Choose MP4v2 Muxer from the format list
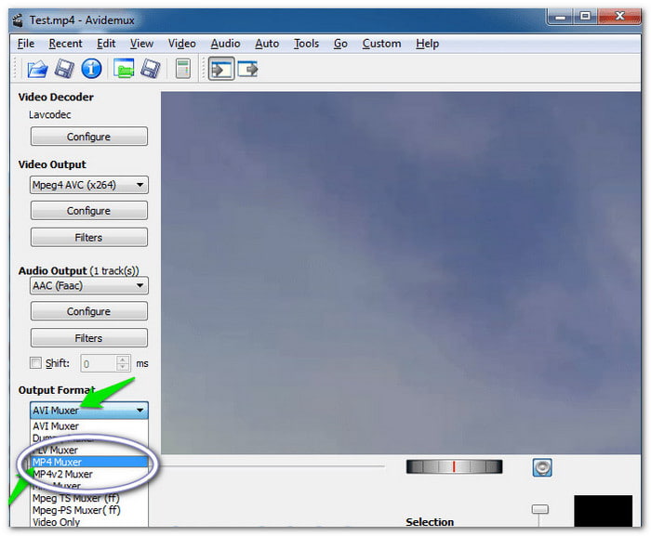The height and width of the screenshot is (536, 651). 89,474
